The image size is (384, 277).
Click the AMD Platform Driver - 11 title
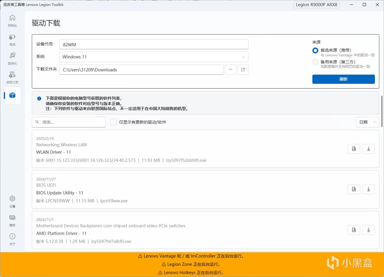tap(61, 233)
